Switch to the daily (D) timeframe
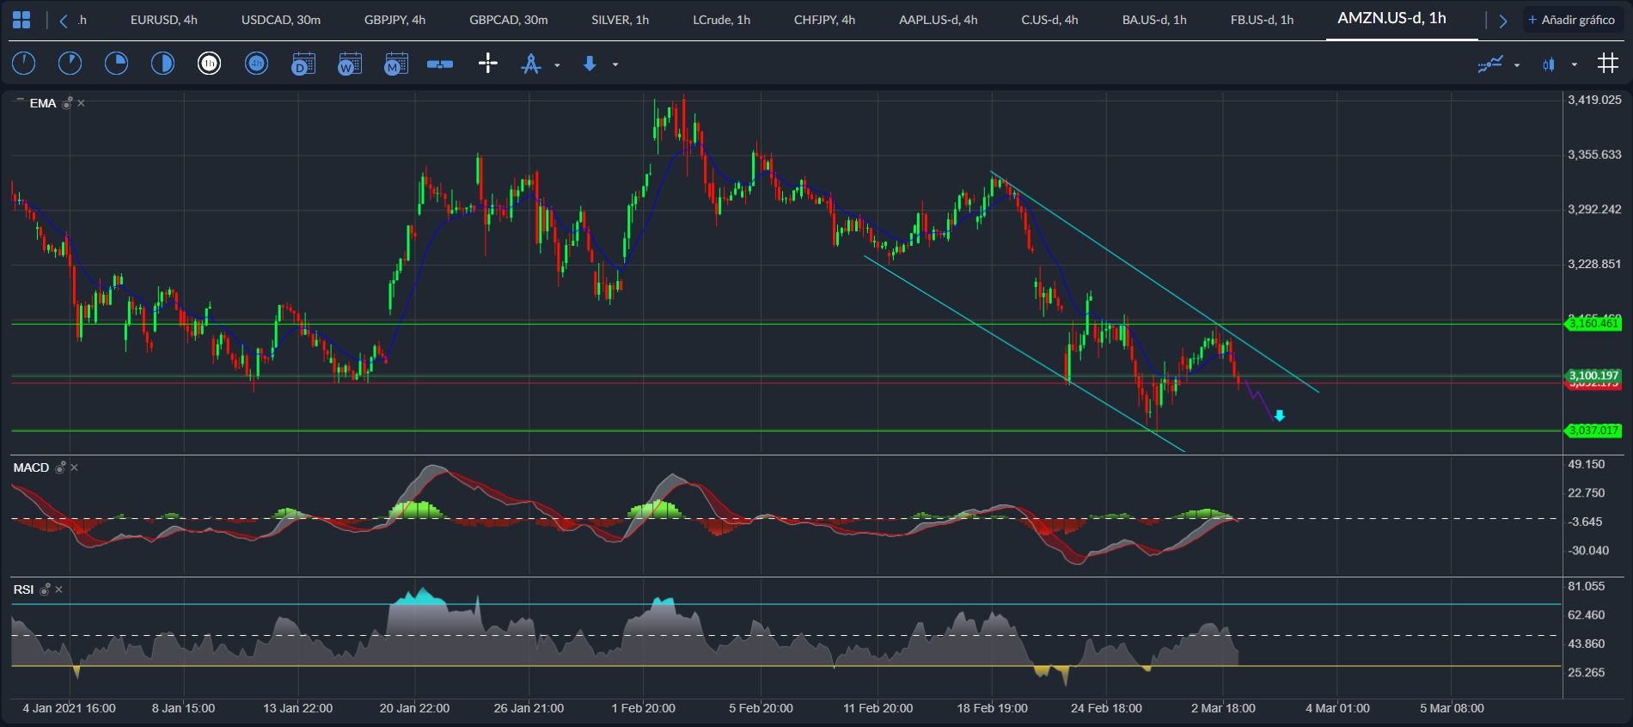1633x727 pixels. point(303,64)
